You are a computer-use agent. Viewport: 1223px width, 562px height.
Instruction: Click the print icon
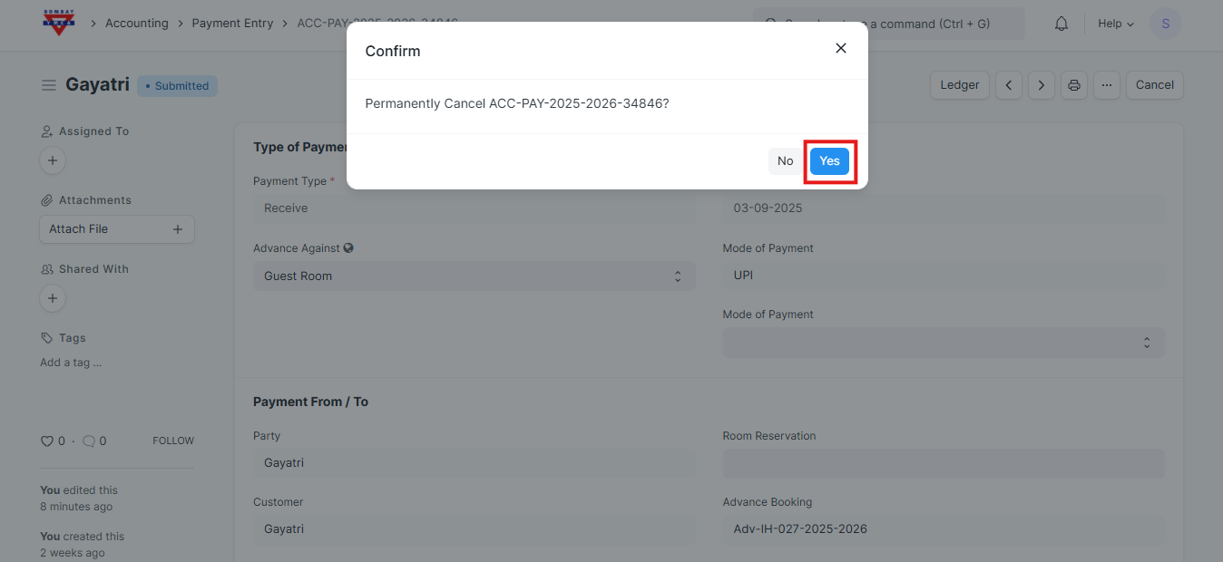tap(1073, 85)
